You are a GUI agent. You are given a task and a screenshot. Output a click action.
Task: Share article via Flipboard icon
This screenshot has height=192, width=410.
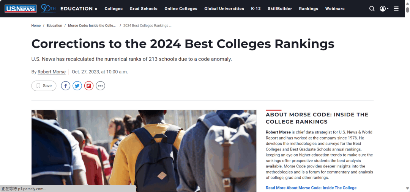[89, 86]
